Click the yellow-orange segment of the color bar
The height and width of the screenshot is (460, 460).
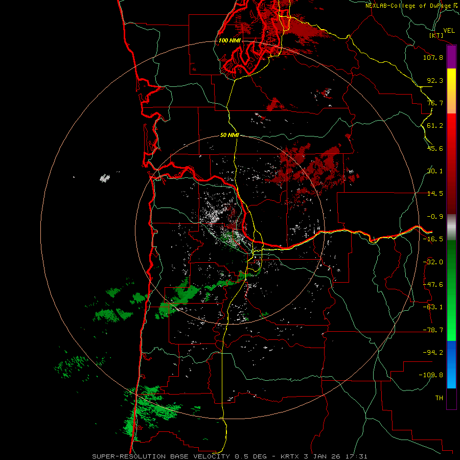451,91
